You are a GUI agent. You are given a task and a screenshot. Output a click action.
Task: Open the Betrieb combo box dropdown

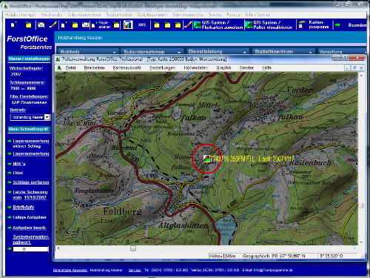47,117
